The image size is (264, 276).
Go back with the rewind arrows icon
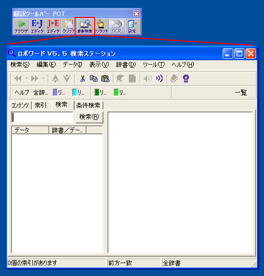coord(18,79)
